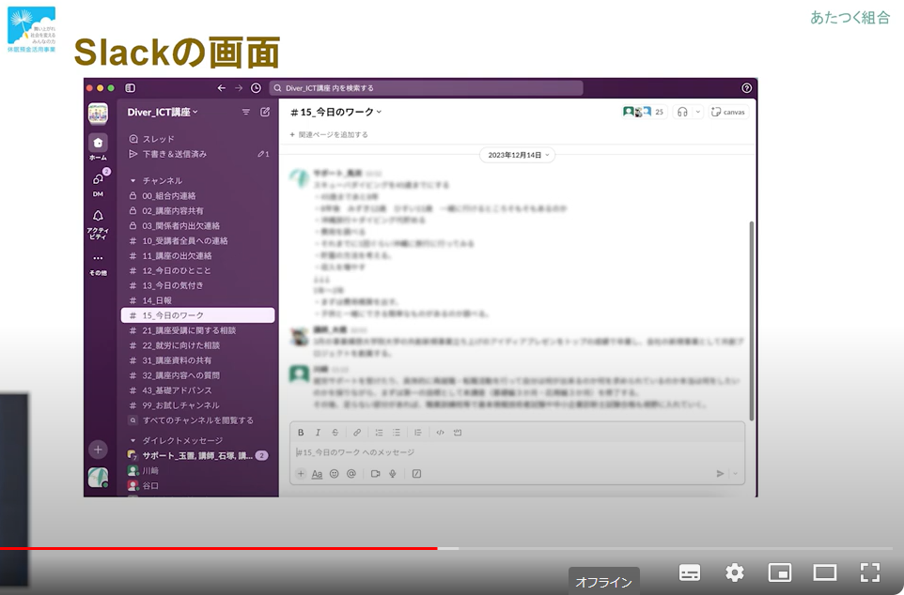The height and width of the screenshot is (595, 904).
Task: Click the message field for #15_今日のワーク
Action: click(x=517, y=452)
